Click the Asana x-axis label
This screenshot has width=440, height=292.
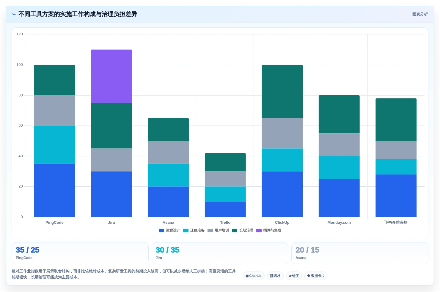click(168, 223)
